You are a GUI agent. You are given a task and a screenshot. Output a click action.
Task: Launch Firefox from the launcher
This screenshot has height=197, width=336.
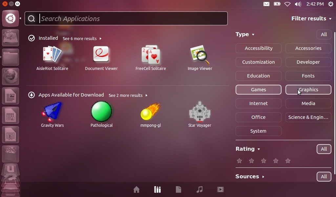(10, 76)
